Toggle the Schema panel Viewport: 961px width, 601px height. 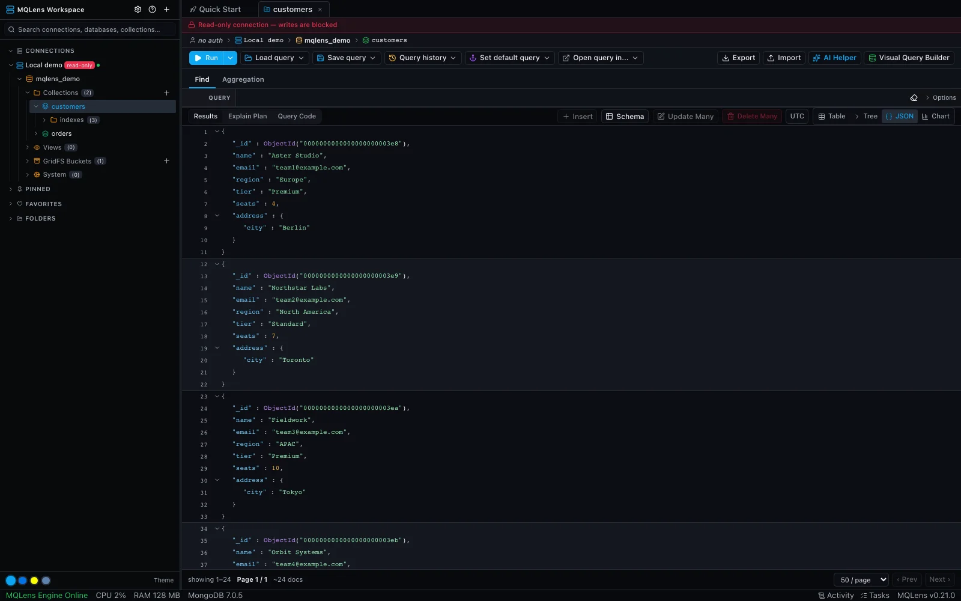point(625,117)
